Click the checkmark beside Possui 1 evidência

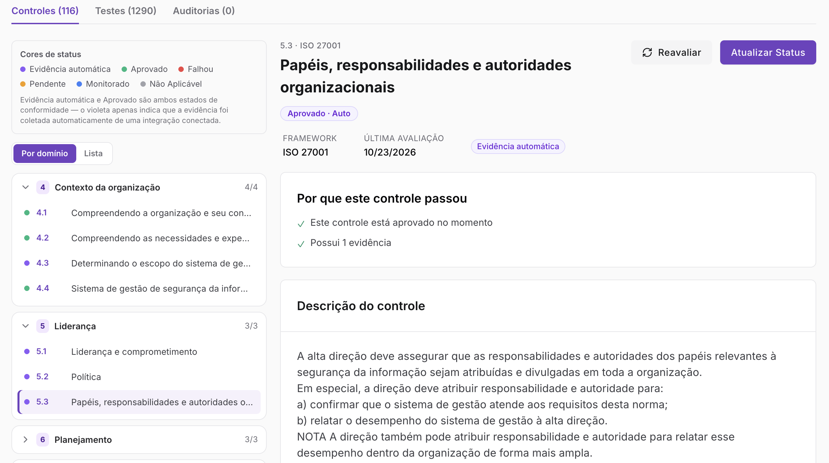point(301,244)
